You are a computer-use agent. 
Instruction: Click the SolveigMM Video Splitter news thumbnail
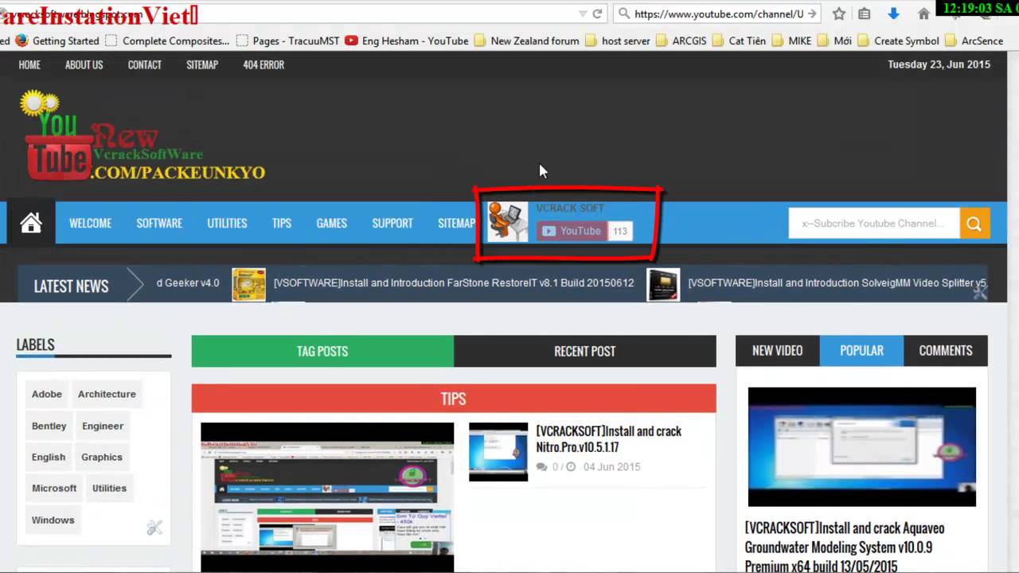pyautogui.click(x=663, y=284)
